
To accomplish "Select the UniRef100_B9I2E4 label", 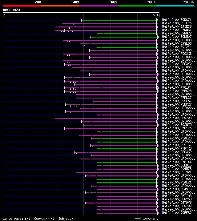I will click(x=177, y=47).
